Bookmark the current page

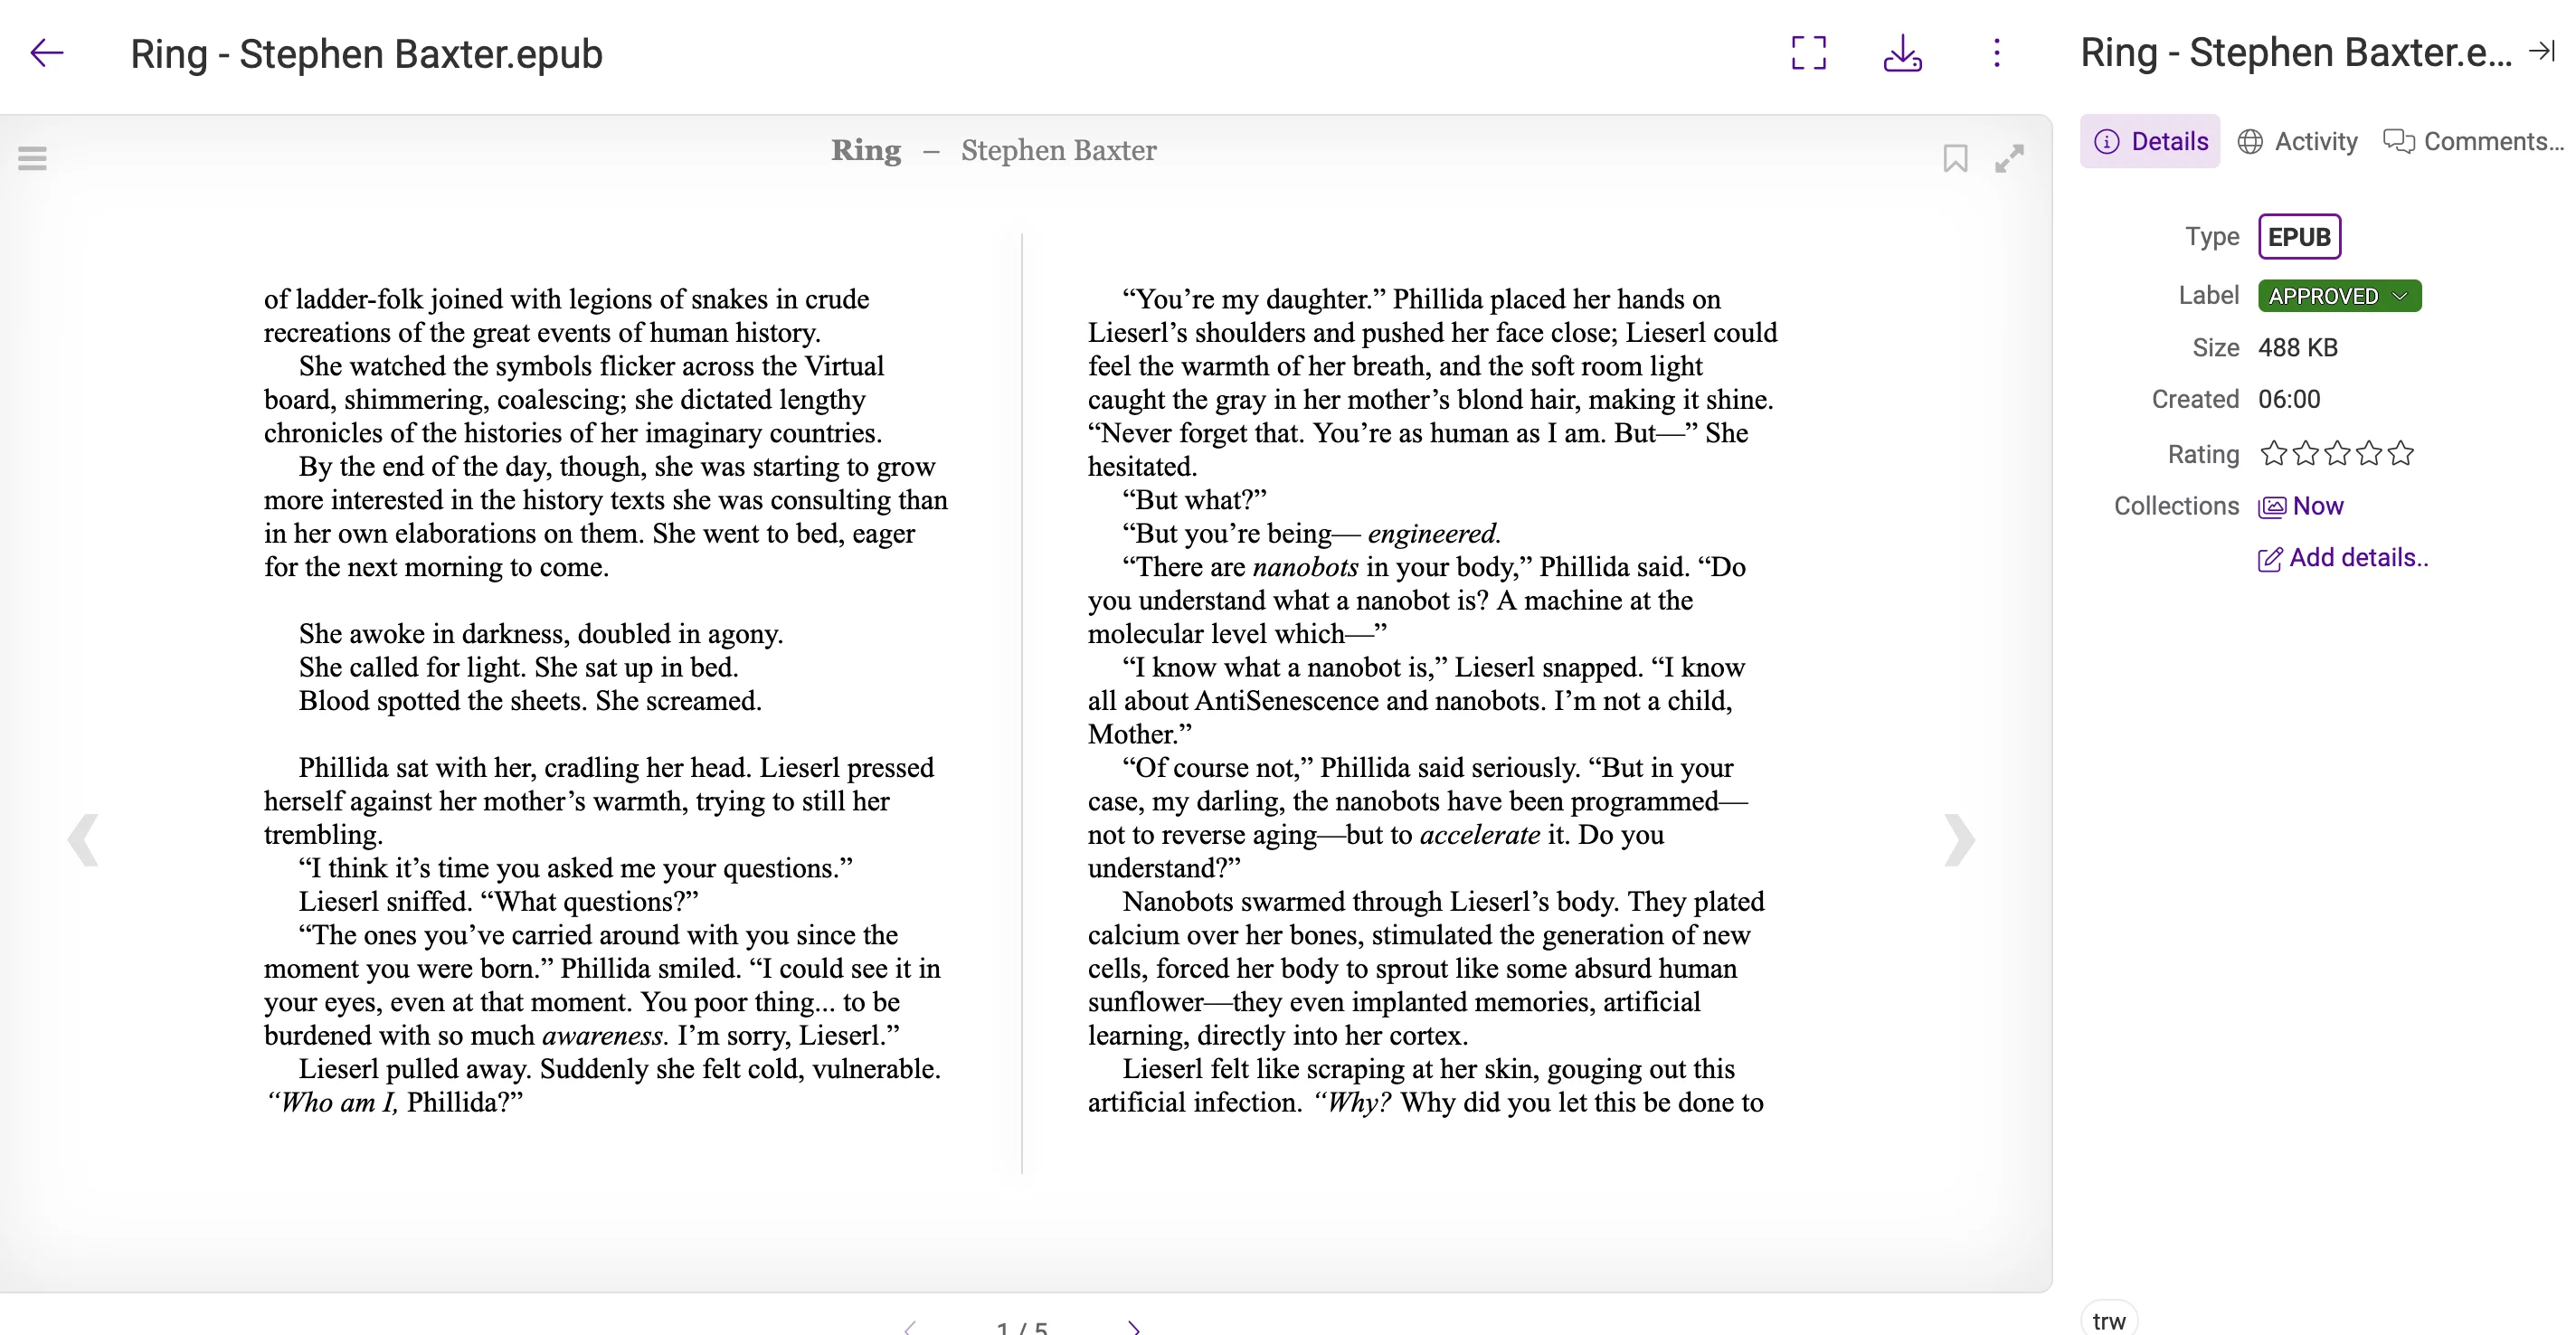(1955, 158)
